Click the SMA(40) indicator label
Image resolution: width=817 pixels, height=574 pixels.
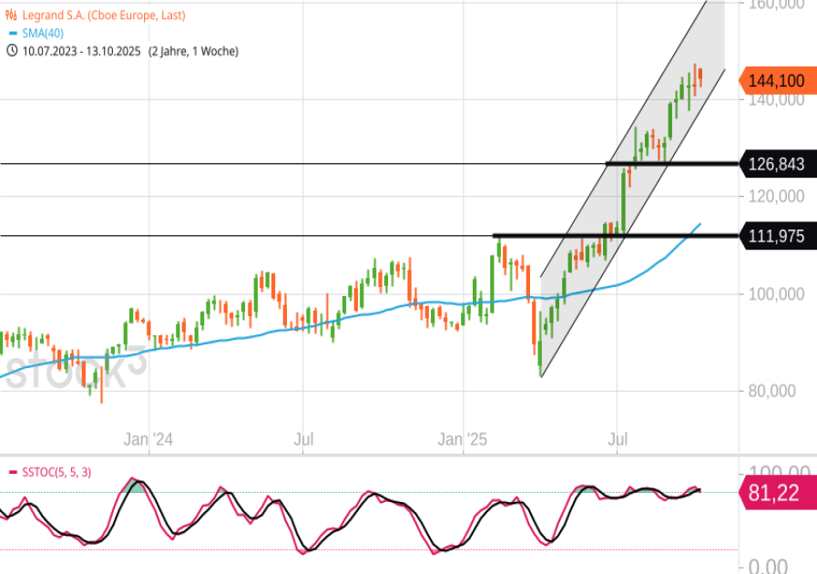point(44,34)
